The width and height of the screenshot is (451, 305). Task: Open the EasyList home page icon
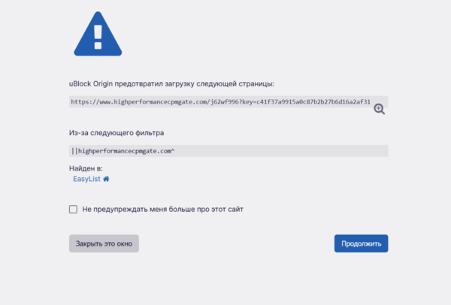tap(106, 180)
